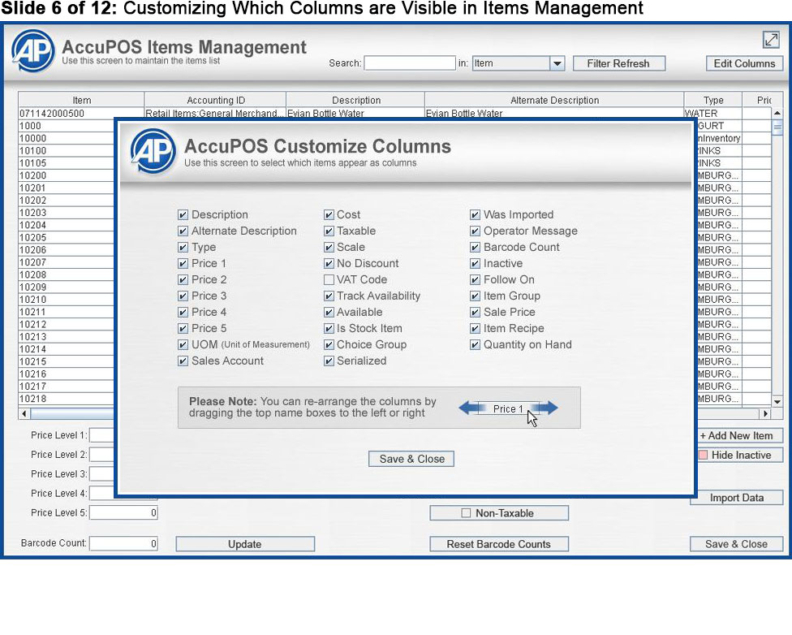This screenshot has width=792, height=635.
Task: Click the AccuPOS logo in Items Management header
Action: tap(32, 50)
